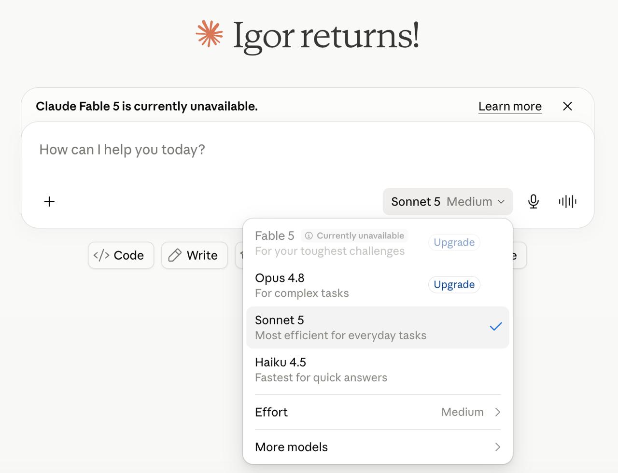Pick Haiku 4.5 from the model menu

(x=378, y=370)
